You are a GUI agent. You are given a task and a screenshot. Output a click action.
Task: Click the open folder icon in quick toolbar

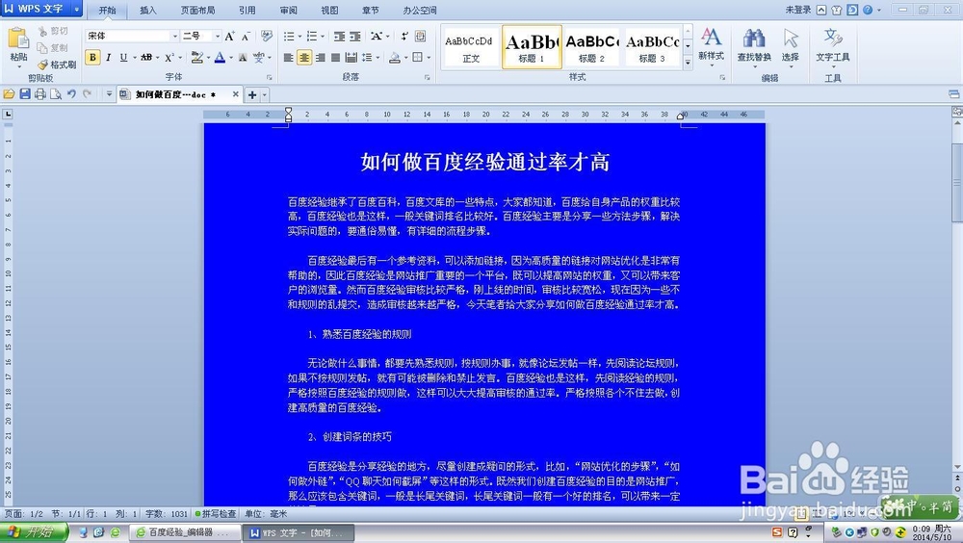(9, 94)
